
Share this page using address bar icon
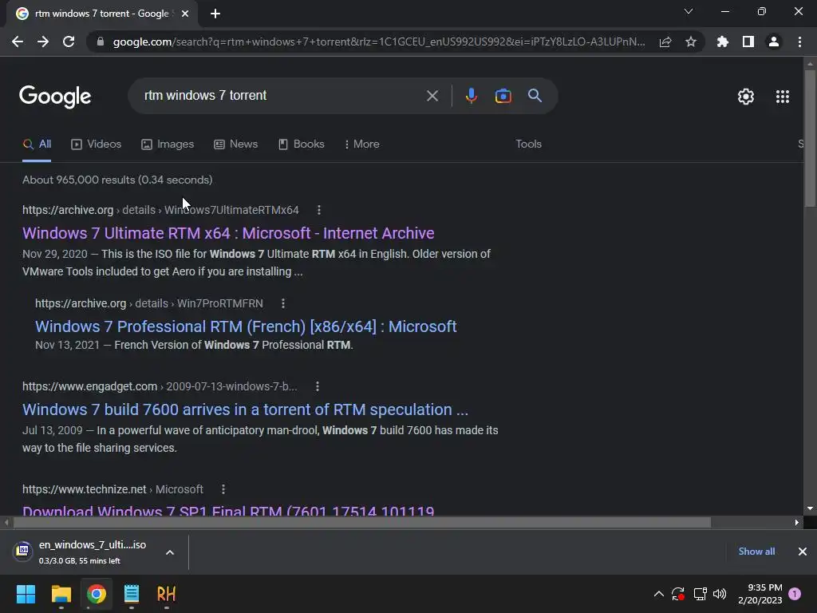click(x=665, y=42)
